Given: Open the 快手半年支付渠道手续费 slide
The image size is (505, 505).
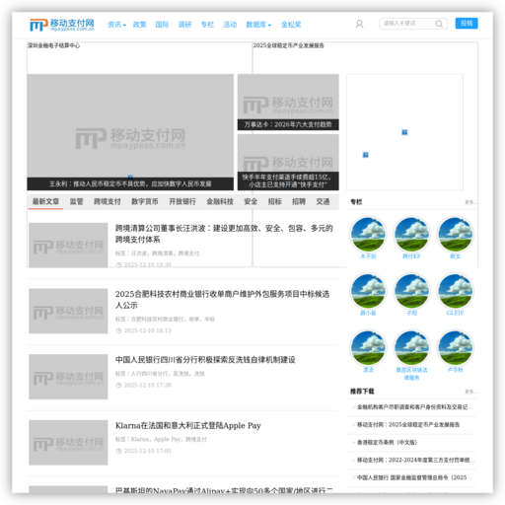Looking at the screenshot, I should click(x=288, y=162).
